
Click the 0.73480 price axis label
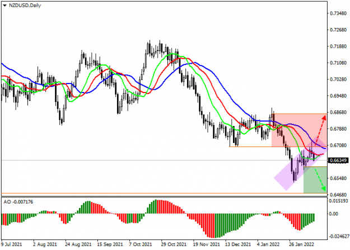tap(338, 13)
